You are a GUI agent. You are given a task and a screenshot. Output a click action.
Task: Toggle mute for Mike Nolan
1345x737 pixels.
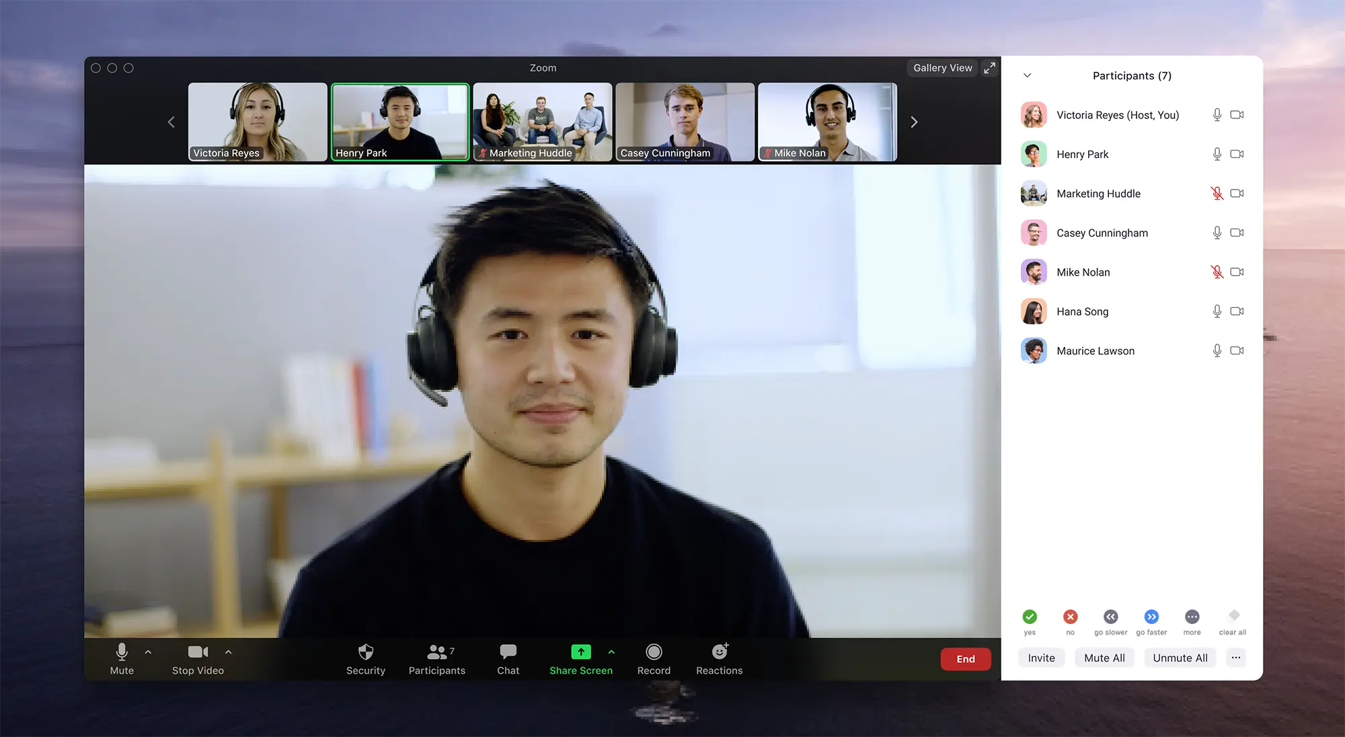1215,272
